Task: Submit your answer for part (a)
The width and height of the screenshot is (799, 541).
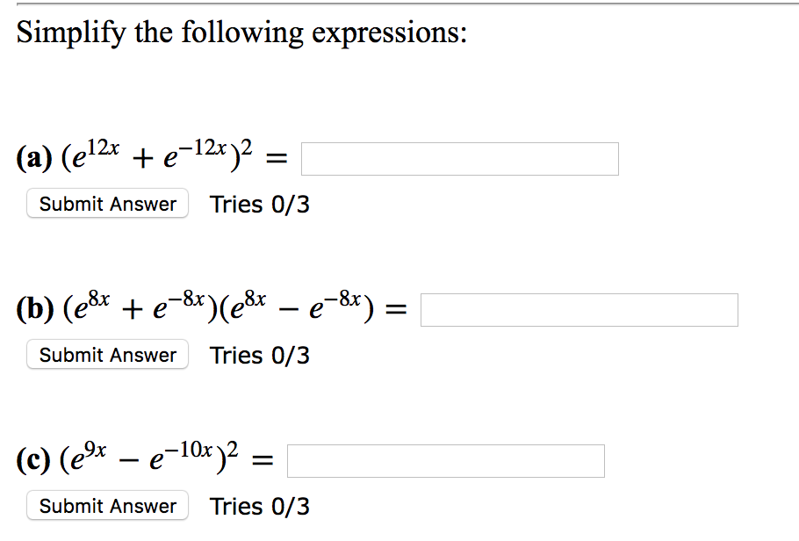Action: pos(107,204)
